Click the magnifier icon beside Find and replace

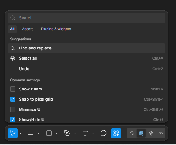point(13,48)
